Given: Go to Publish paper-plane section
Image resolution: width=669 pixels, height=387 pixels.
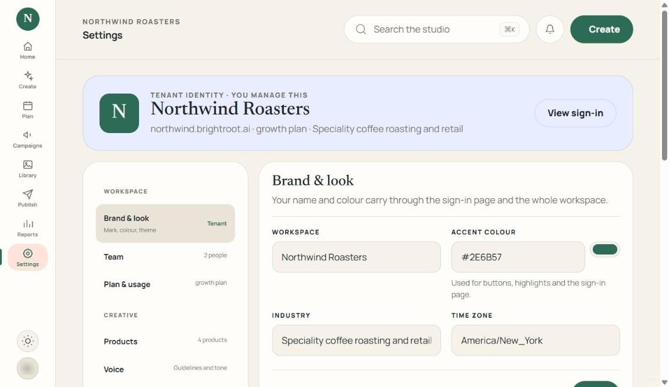Looking at the screenshot, I should pos(27,199).
